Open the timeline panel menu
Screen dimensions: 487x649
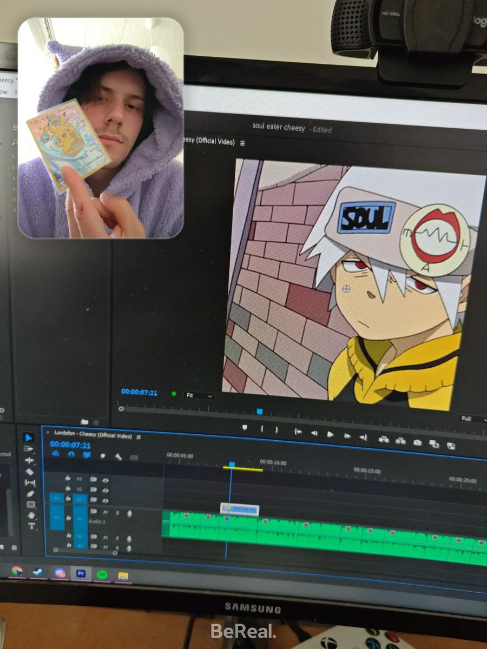point(139,438)
